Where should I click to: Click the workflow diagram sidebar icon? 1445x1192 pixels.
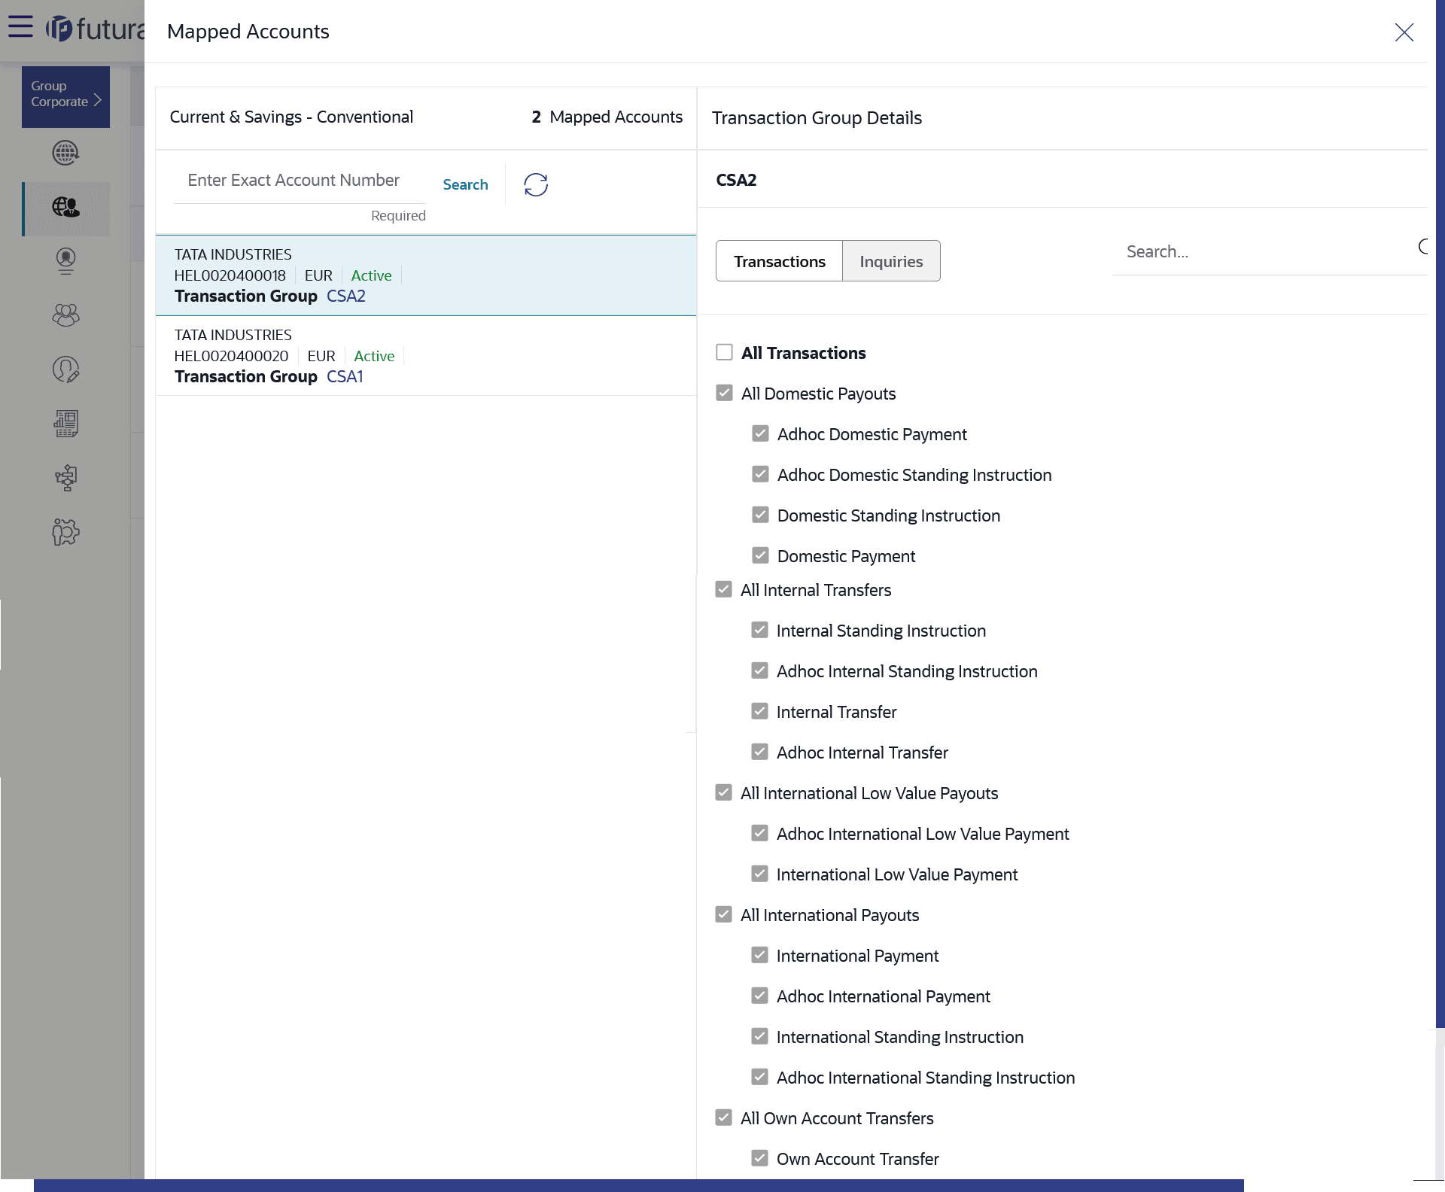click(65, 478)
